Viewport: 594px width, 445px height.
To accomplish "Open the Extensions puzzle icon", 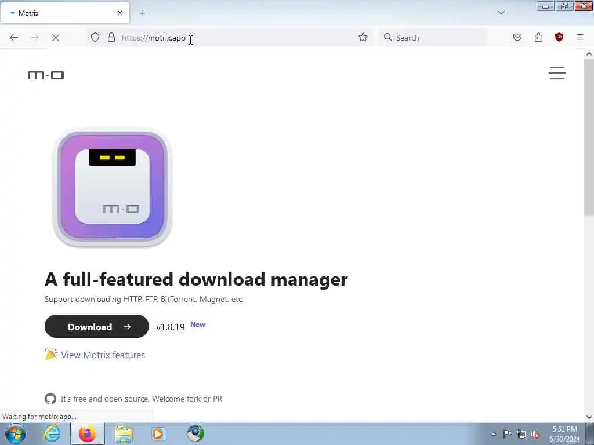I will click(538, 37).
